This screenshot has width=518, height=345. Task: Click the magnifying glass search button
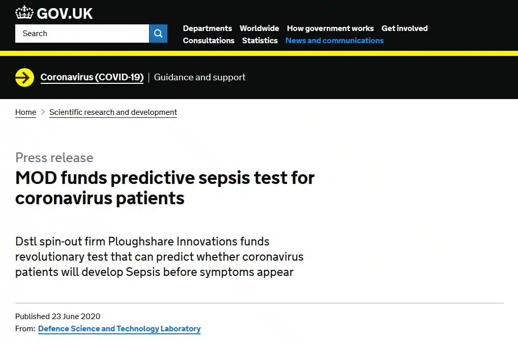pos(158,34)
